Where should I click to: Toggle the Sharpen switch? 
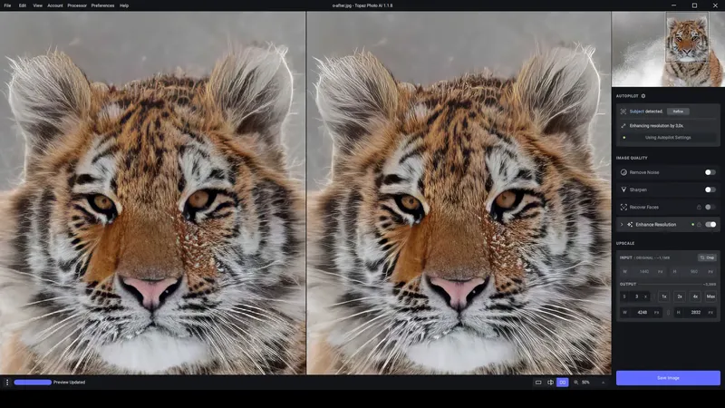[x=710, y=189]
